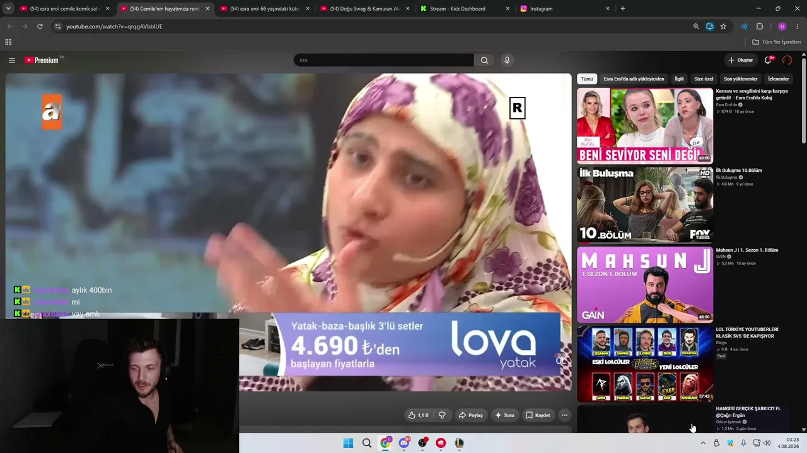Open Discord from the taskbar

[x=404, y=443]
